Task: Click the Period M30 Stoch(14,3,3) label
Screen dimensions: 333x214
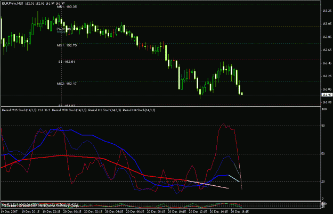Action: coord(69,110)
